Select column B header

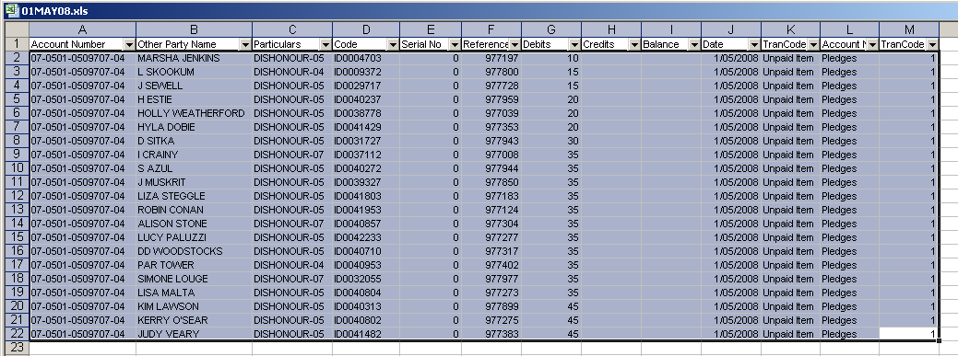[x=195, y=29]
